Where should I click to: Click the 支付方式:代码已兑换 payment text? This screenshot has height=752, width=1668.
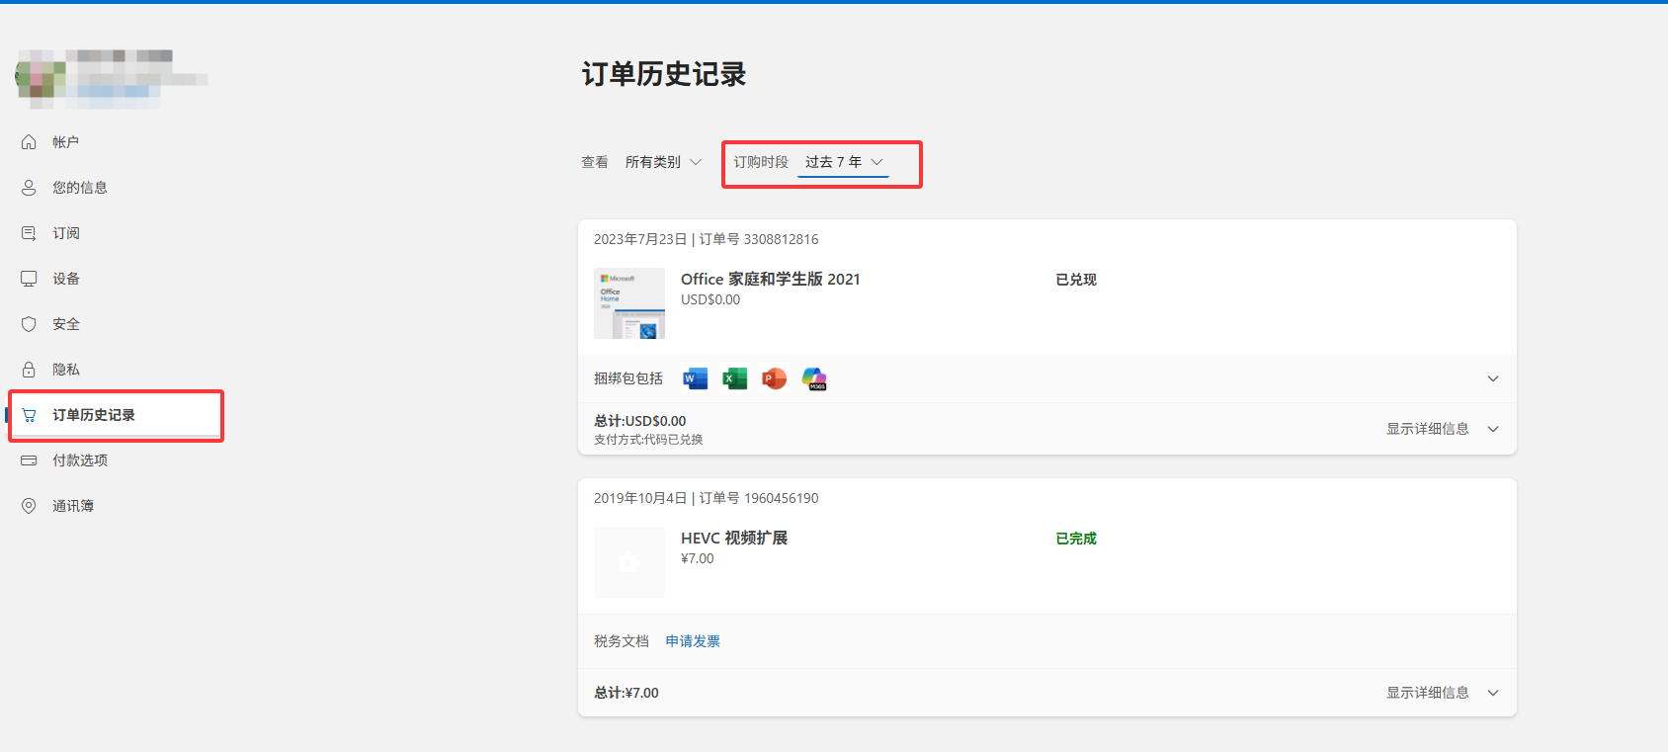[648, 440]
